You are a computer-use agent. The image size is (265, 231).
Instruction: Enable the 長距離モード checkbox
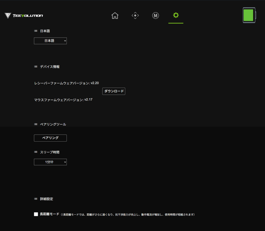tap(36, 214)
